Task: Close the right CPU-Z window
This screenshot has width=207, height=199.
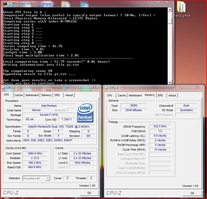Action: pyautogui.click(x=198, y=87)
